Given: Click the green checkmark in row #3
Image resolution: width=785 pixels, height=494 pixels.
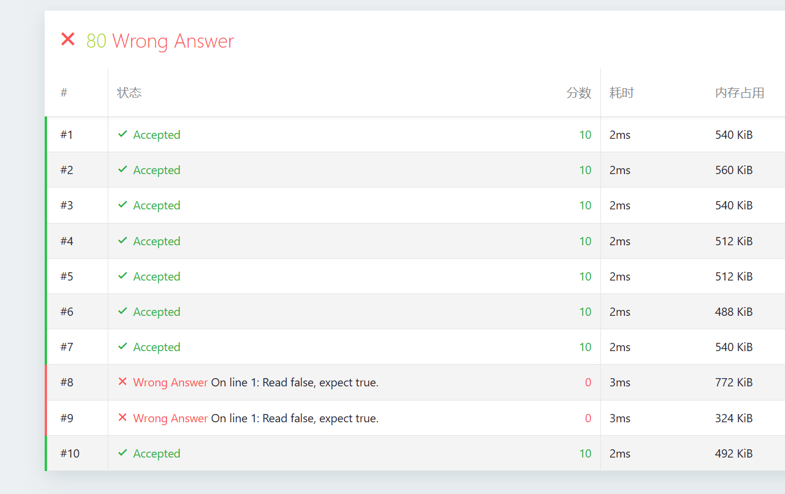Looking at the screenshot, I should (x=122, y=205).
